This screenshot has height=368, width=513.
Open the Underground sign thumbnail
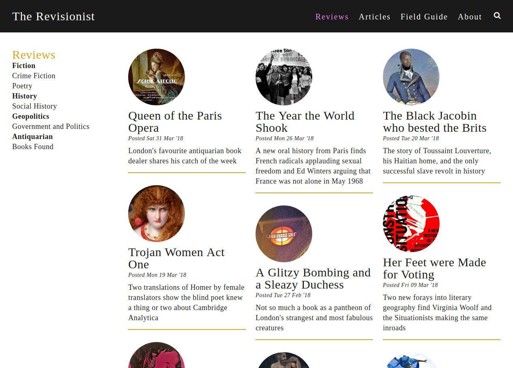pos(284,234)
